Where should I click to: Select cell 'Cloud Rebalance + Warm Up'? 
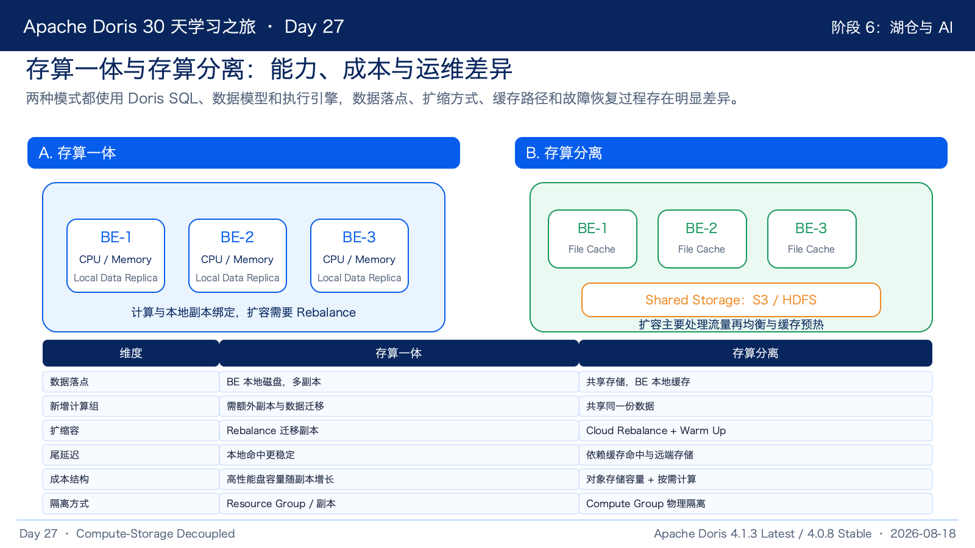[756, 430]
